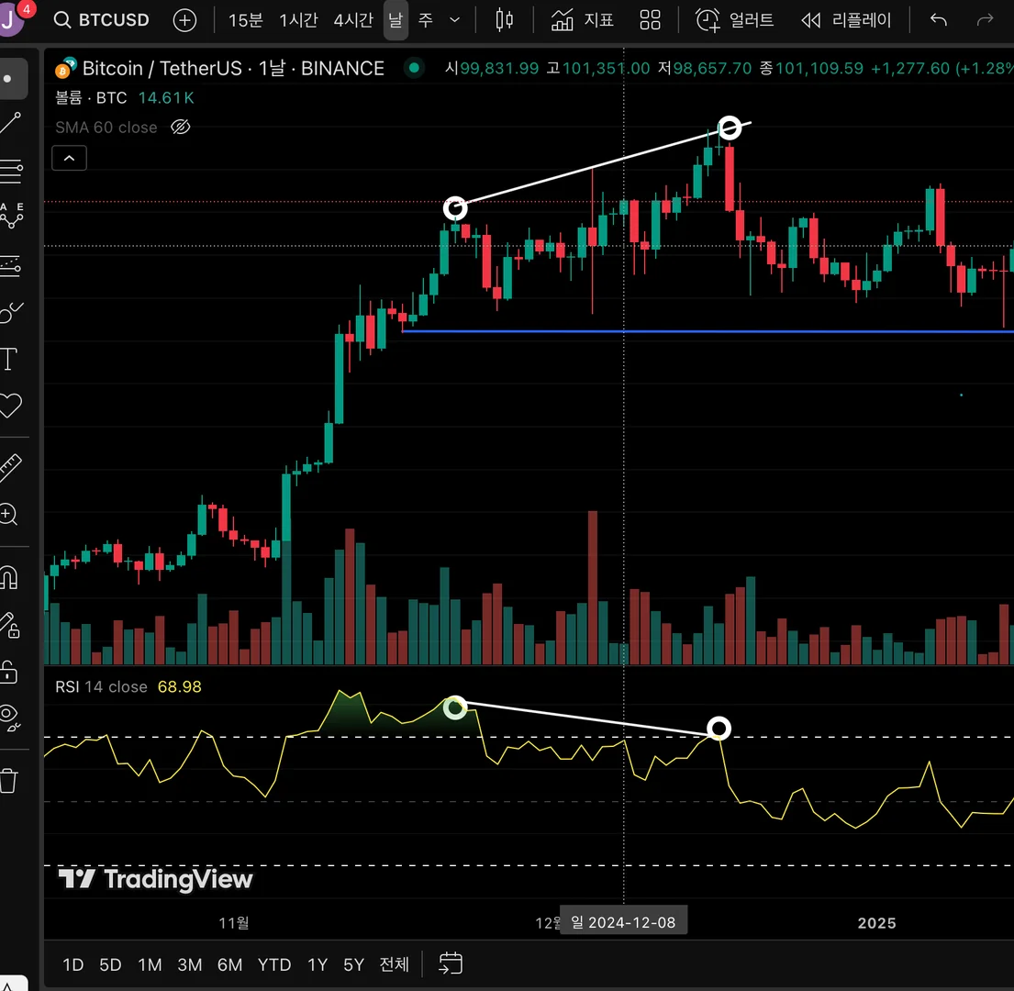The width and height of the screenshot is (1014, 991).
Task: Set range to 6M
Action: pos(229,964)
